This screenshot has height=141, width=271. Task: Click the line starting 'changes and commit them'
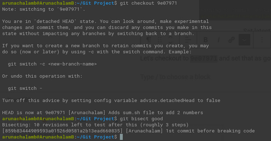coord(107,27)
